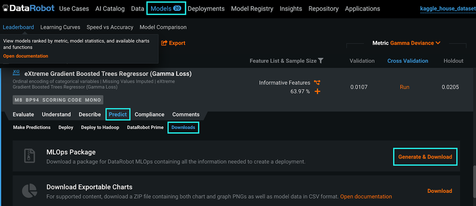This screenshot has height=206, width=476.
Task: Open the Compliance model tab
Action: (x=149, y=115)
